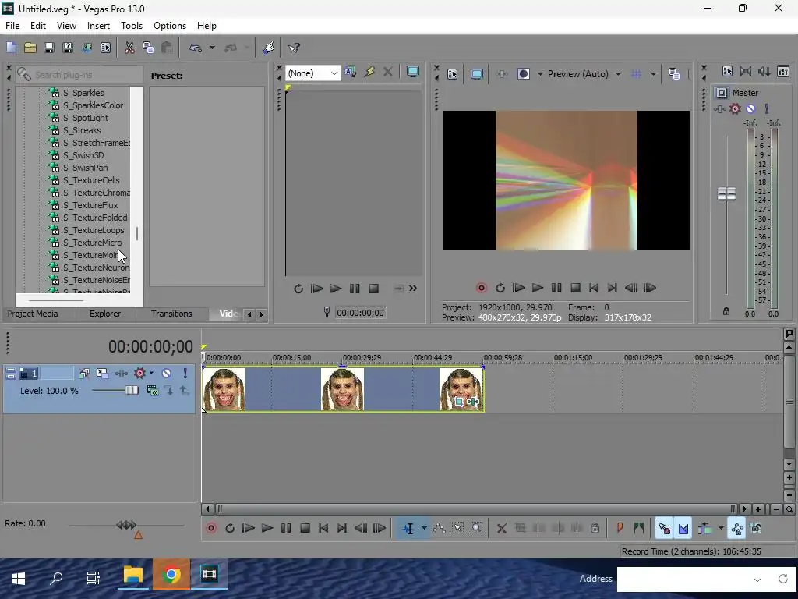Cut selection with the scissors icon

tap(129, 48)
